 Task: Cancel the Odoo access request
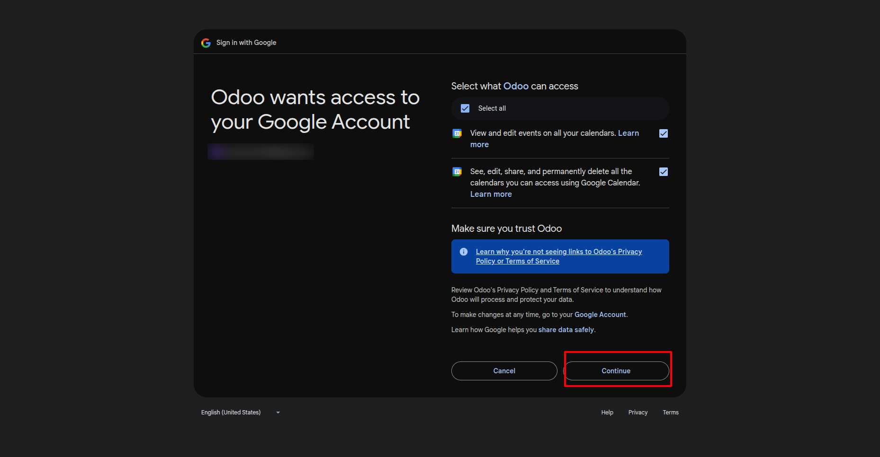click(504, 371)
